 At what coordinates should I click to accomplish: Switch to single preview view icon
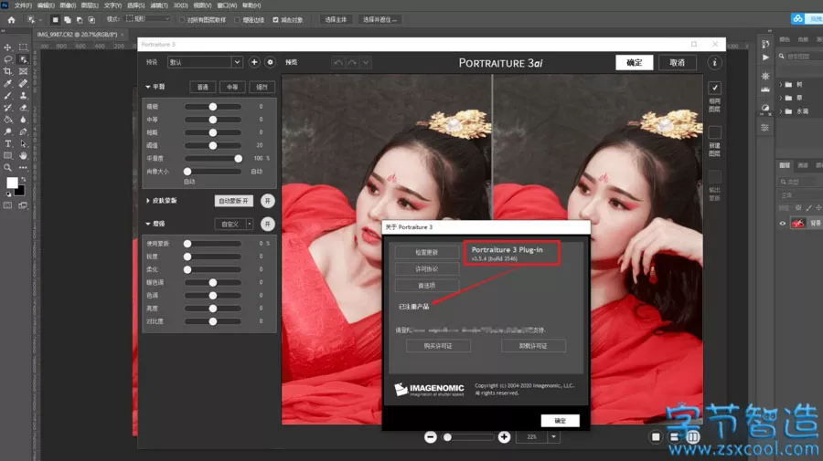(x=656, y=437)
